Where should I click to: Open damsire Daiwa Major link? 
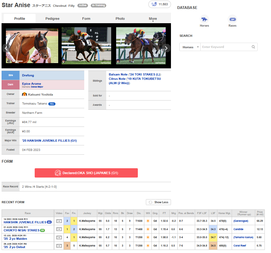coord(37,87)
